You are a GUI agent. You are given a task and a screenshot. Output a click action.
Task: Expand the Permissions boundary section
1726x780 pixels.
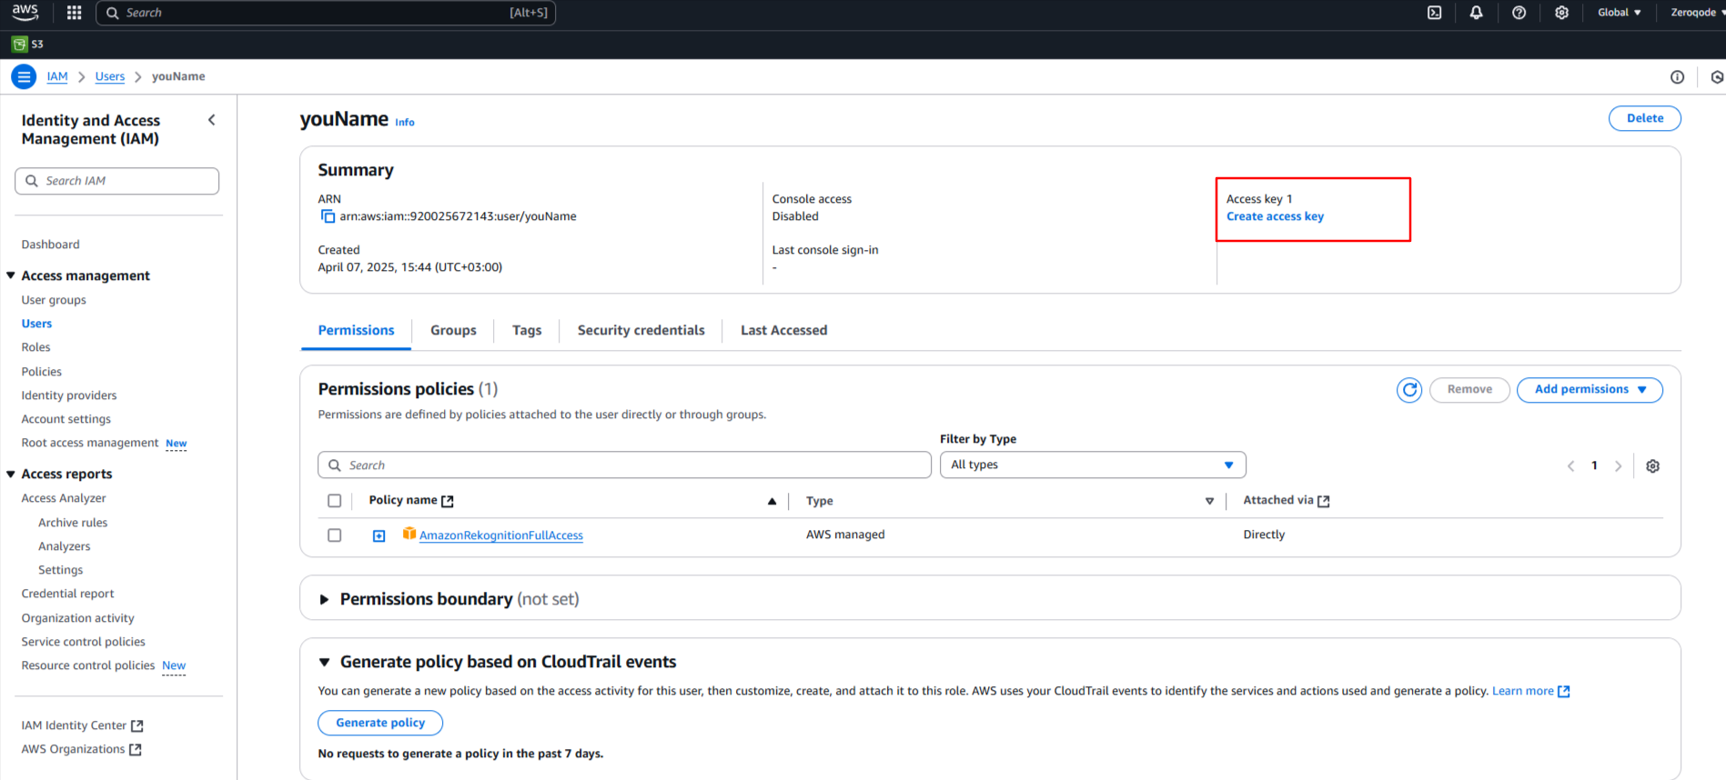pyautogui.click(x=324, y=600)
